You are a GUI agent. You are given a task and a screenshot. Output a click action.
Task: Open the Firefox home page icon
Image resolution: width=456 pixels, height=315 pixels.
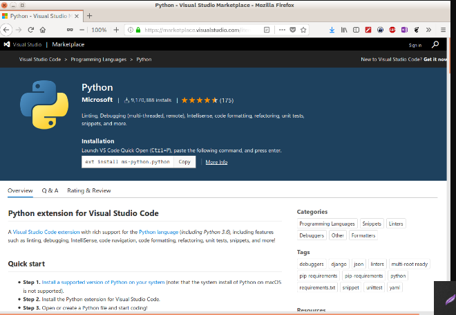(43, 30)
